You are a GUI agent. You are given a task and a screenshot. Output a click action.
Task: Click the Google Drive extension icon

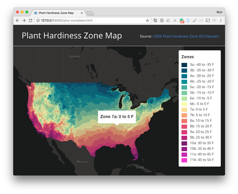point(168,20)
